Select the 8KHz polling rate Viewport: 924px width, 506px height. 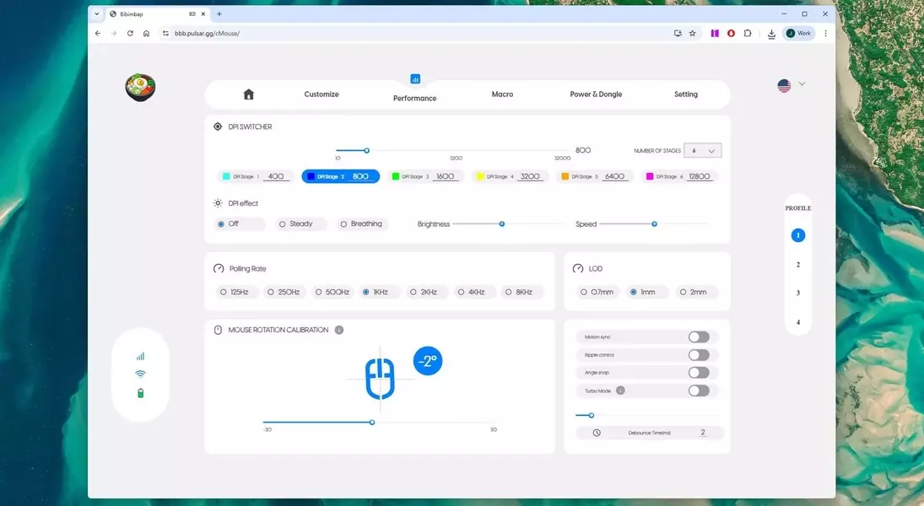518,292
